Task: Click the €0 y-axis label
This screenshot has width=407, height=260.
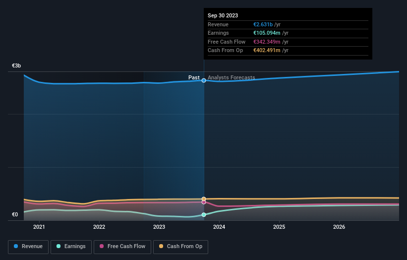Action: pyautogui.click(x=15, y=214)
